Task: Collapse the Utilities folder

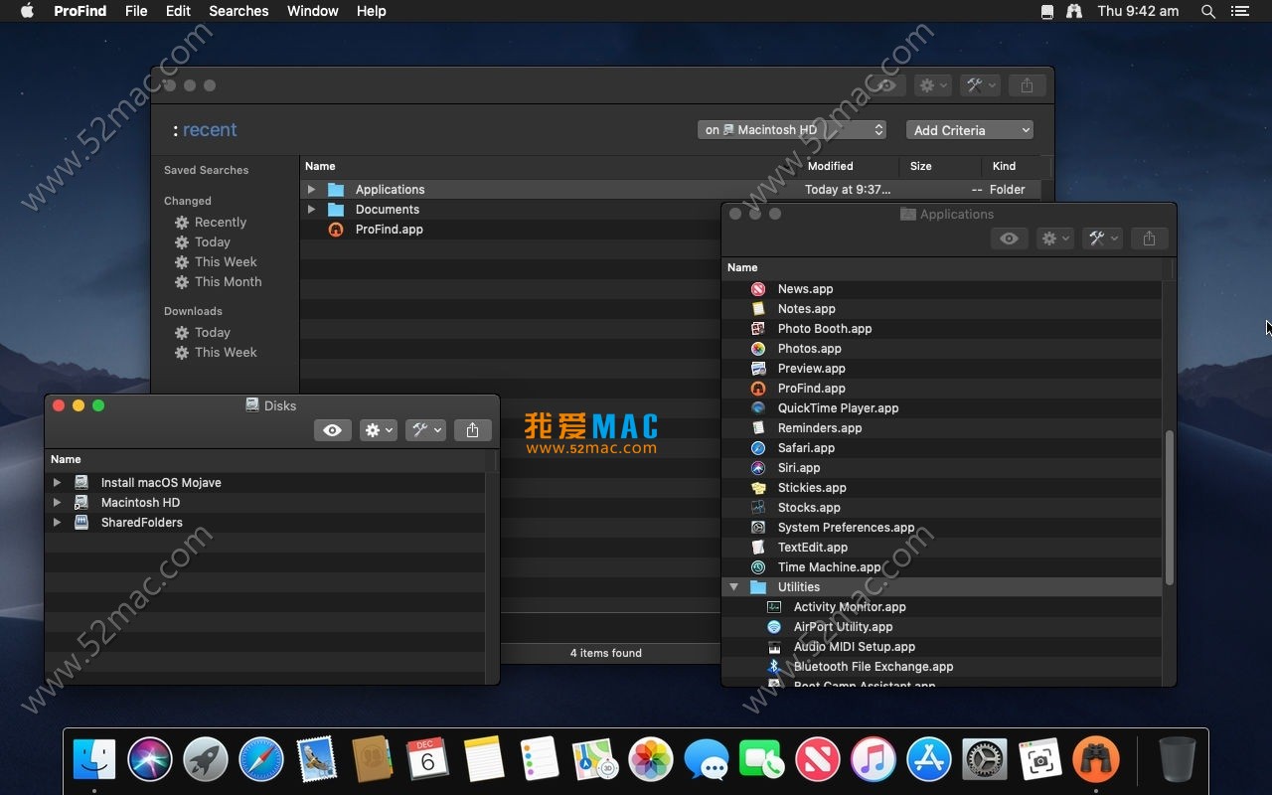Action: click(734, 586)
